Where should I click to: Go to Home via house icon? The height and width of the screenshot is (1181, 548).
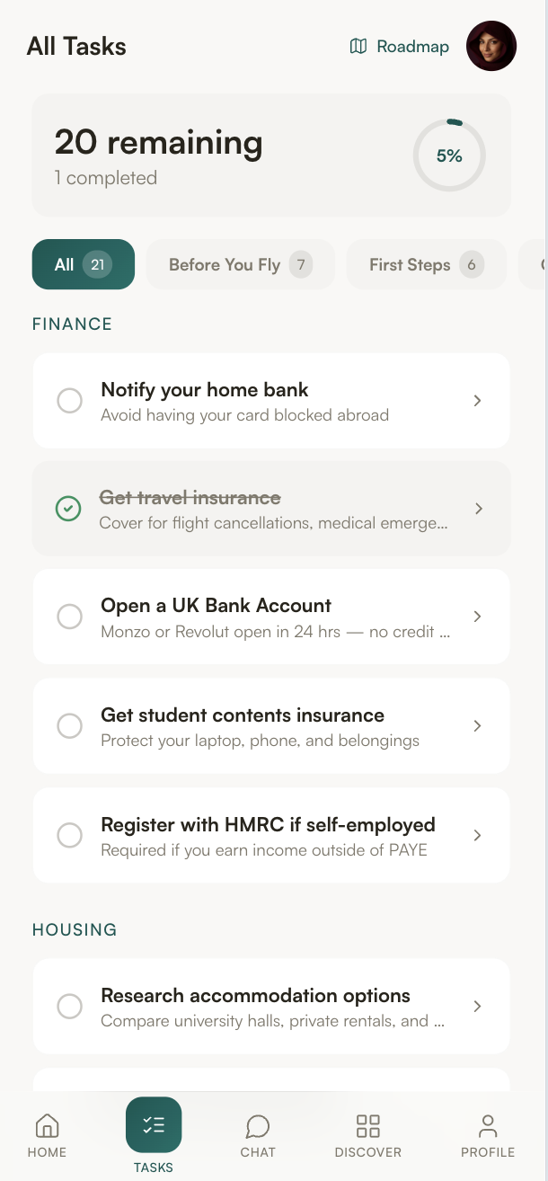click(47, 1125)
